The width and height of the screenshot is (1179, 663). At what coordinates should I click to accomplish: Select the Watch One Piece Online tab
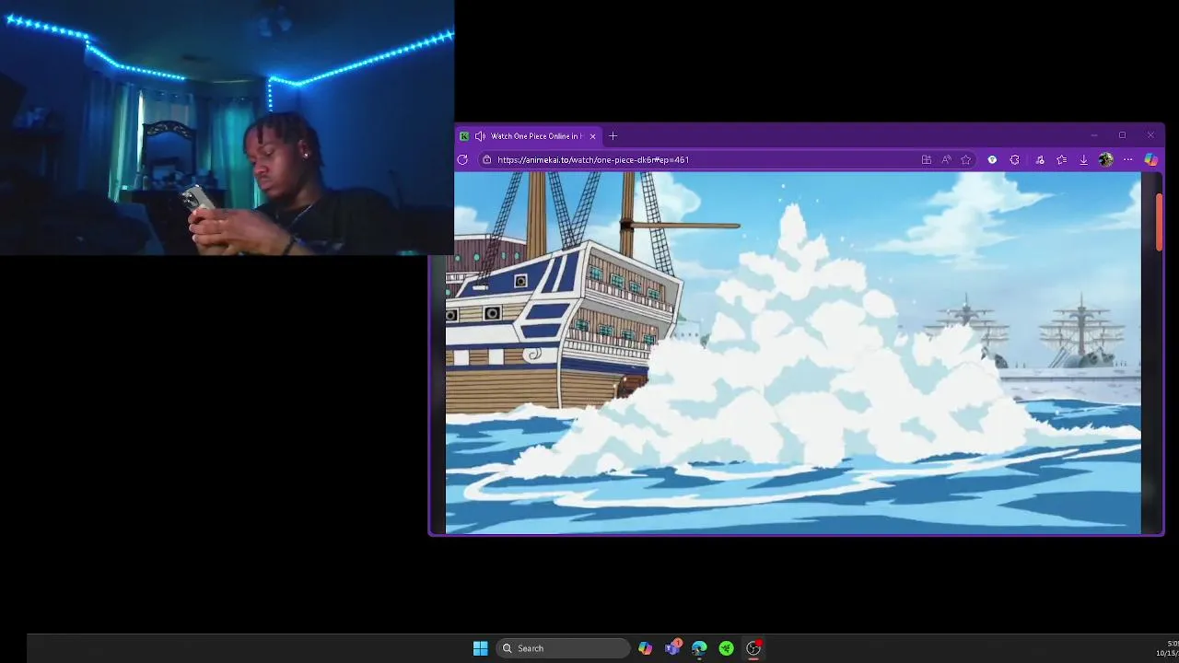530,136
